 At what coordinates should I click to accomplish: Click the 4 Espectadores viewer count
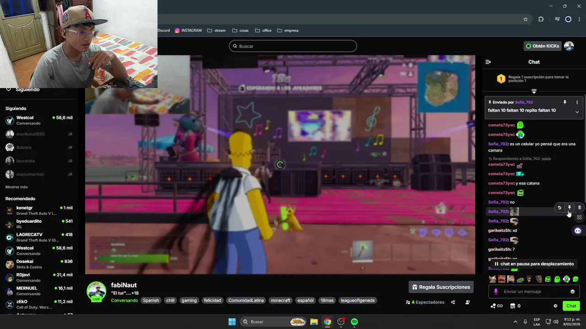[x=425, y=302]
